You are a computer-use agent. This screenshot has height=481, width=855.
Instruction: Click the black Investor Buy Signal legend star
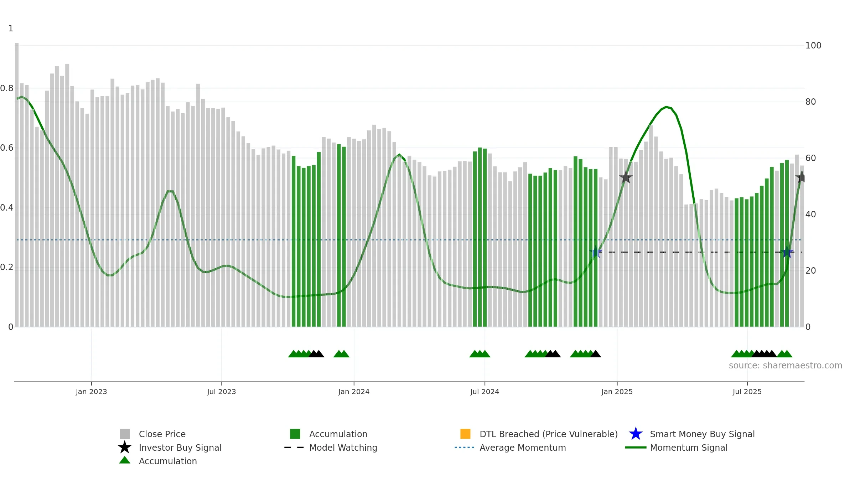125,448
